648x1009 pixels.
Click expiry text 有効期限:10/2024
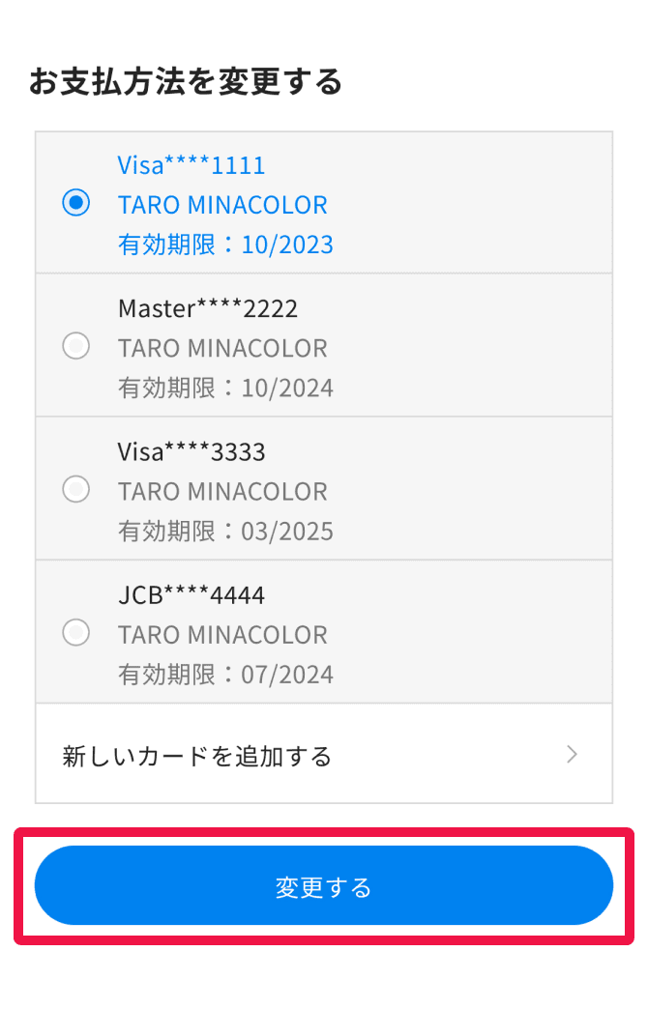[x=225, y=388]
